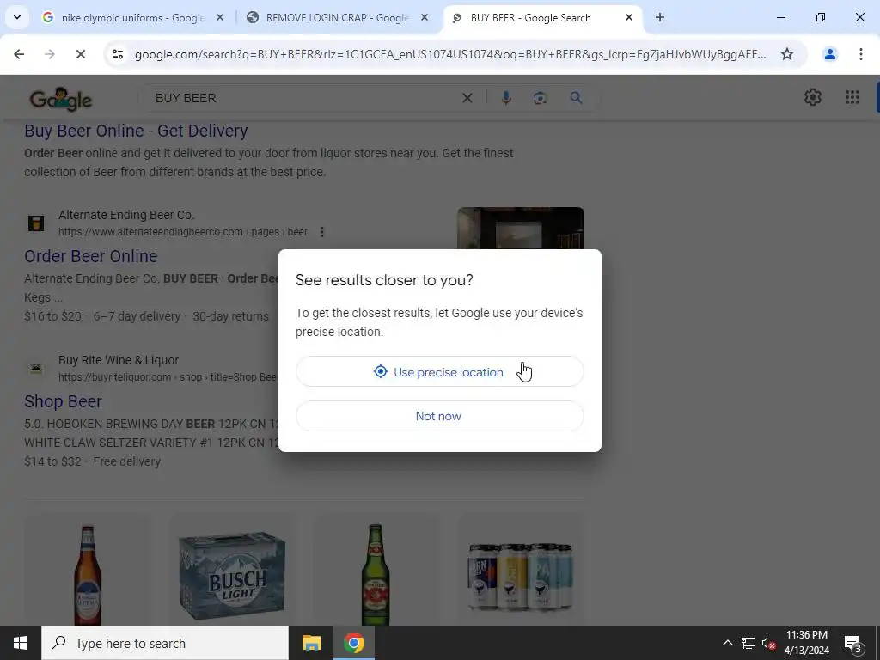Open more options for Alternate Ending result

tap(322, 232)
